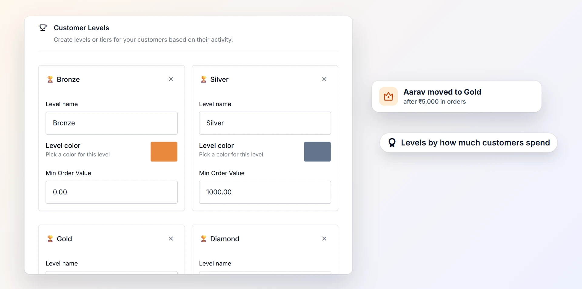
Task: Click 'Levels by how much customers spend'
Action: (475, 143)
